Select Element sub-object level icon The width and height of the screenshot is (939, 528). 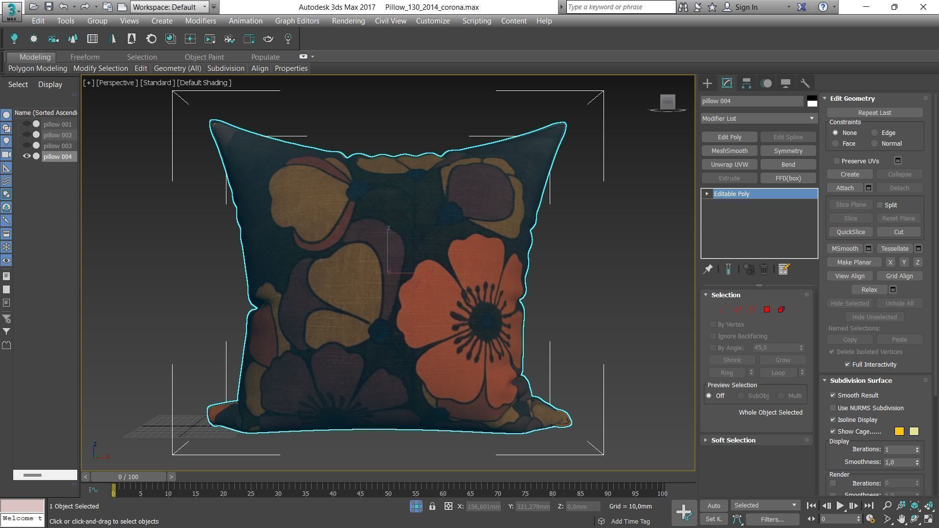tap(781, 309)
